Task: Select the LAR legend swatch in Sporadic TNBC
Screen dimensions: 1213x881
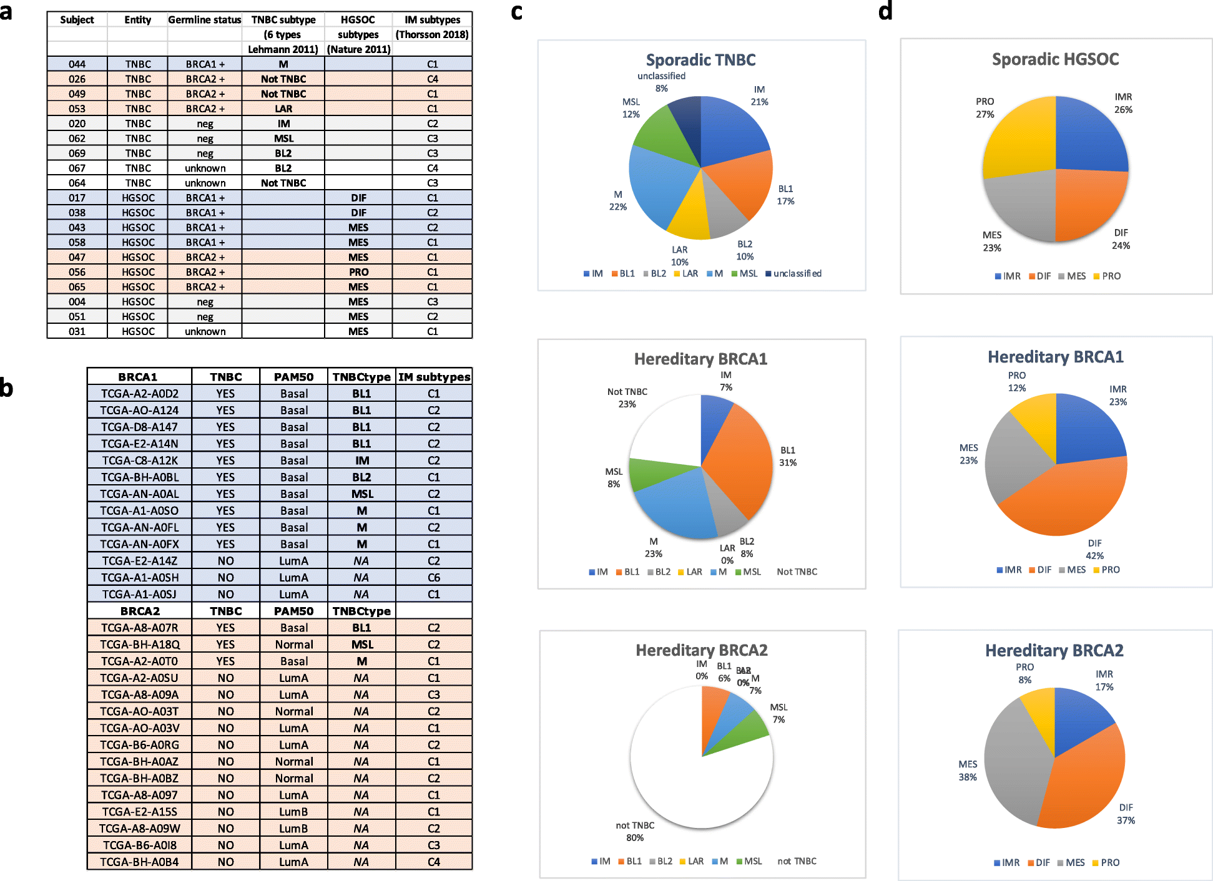Action: coord(677,274)
